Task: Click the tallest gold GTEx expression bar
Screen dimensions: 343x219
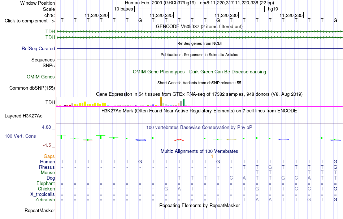Action: tap(161, 102)
